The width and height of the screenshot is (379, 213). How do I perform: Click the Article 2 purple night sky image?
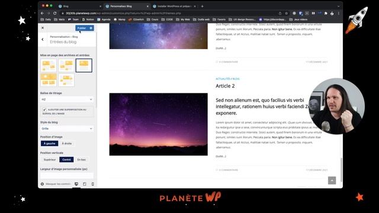tap(158, 124)
